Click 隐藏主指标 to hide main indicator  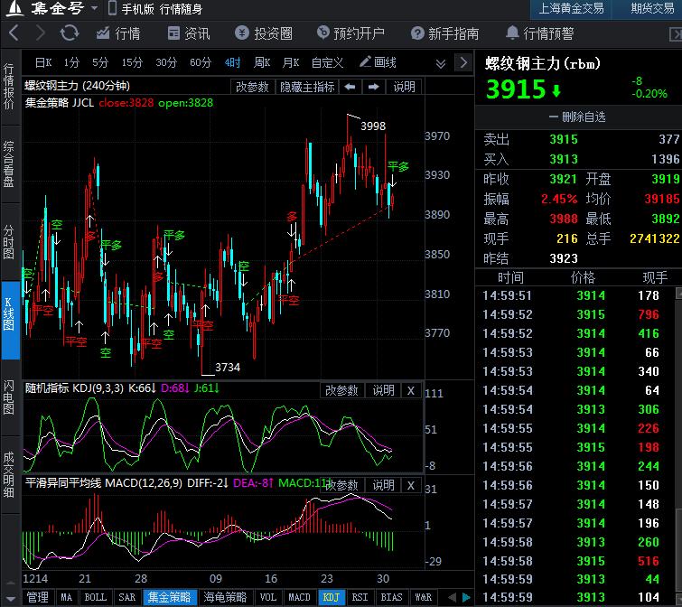[307, 87]
